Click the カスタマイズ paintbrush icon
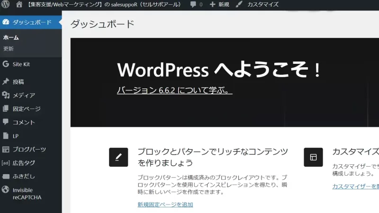Viewport: 379px width, 213px height. [239, 4]
